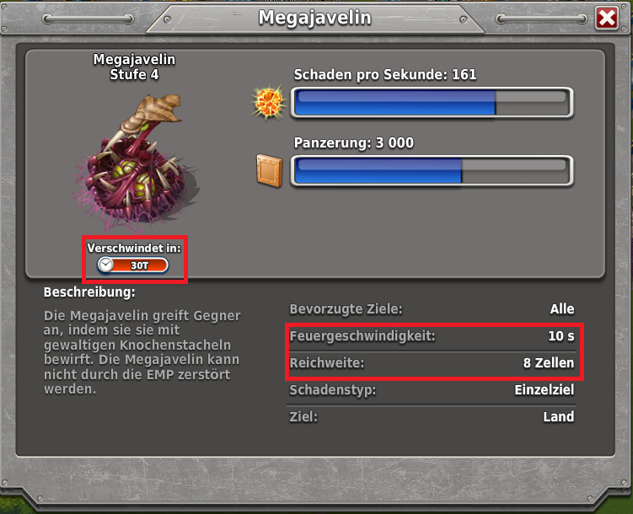Click the Verschwindet in label

point(134,248)
